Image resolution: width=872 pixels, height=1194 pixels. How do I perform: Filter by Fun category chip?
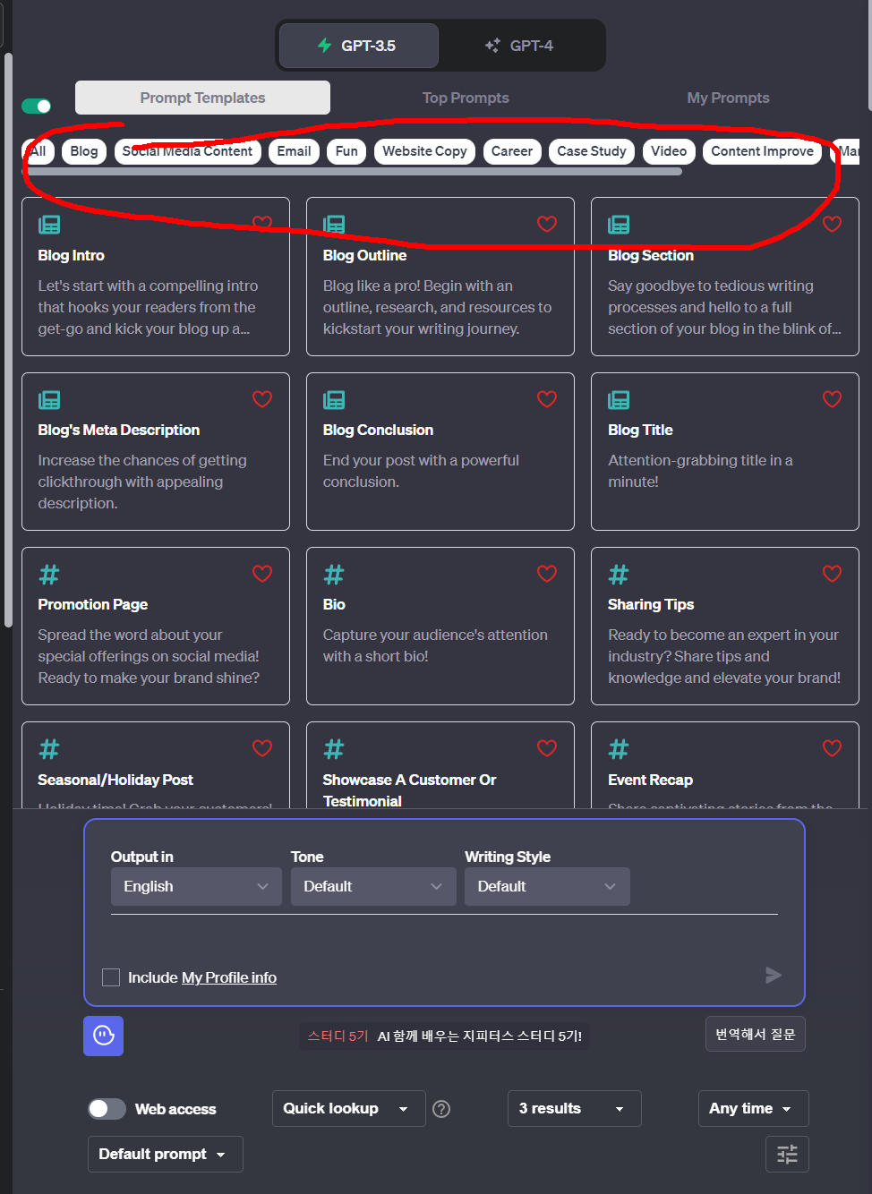[x=346, y=151]
